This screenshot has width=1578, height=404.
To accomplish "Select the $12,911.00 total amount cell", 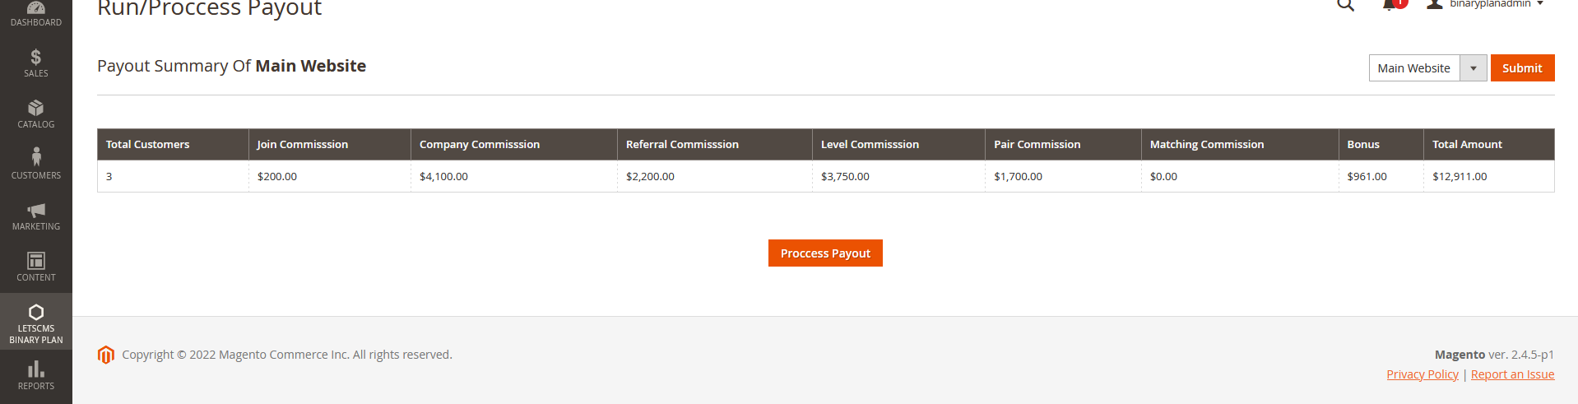I will pos(1460,176).
